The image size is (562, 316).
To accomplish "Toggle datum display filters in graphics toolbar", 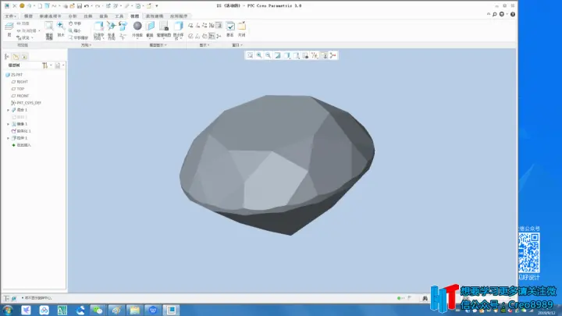I will pos(315,55).
